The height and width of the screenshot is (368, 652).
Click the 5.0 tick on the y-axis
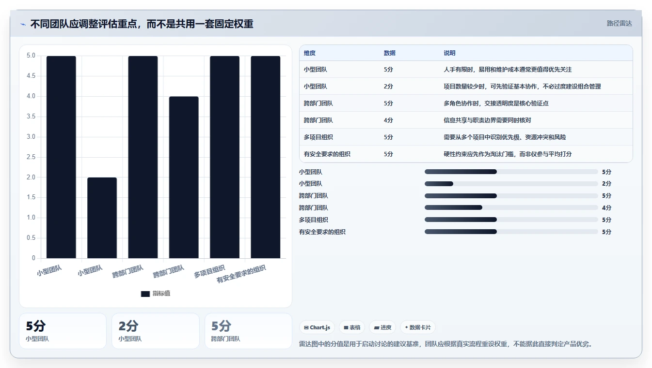pyautogui.click(x=31, y=56)
